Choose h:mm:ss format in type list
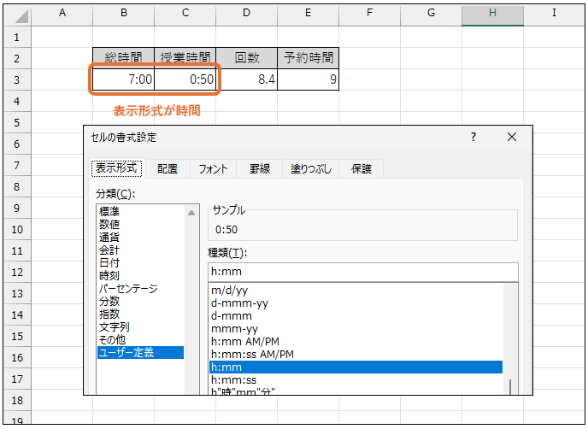The width and height of the screenshot is (588, 429). click(x=233, y=379)
